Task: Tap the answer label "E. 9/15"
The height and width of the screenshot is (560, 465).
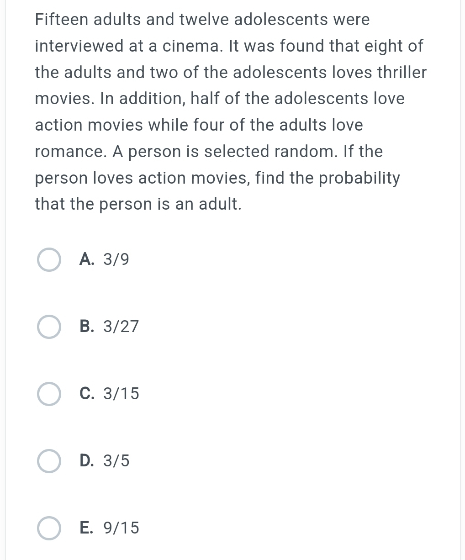Action: click(109, 528)
